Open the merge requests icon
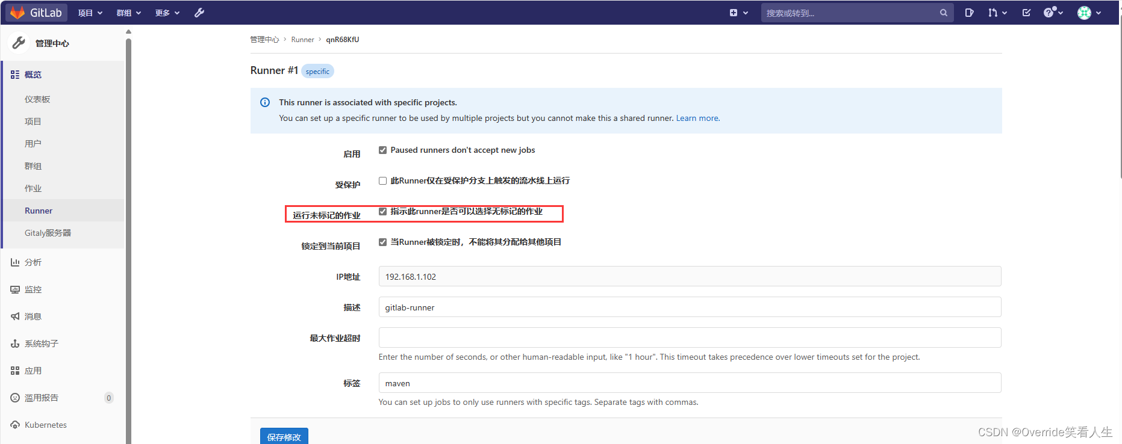 click(993, 13)
